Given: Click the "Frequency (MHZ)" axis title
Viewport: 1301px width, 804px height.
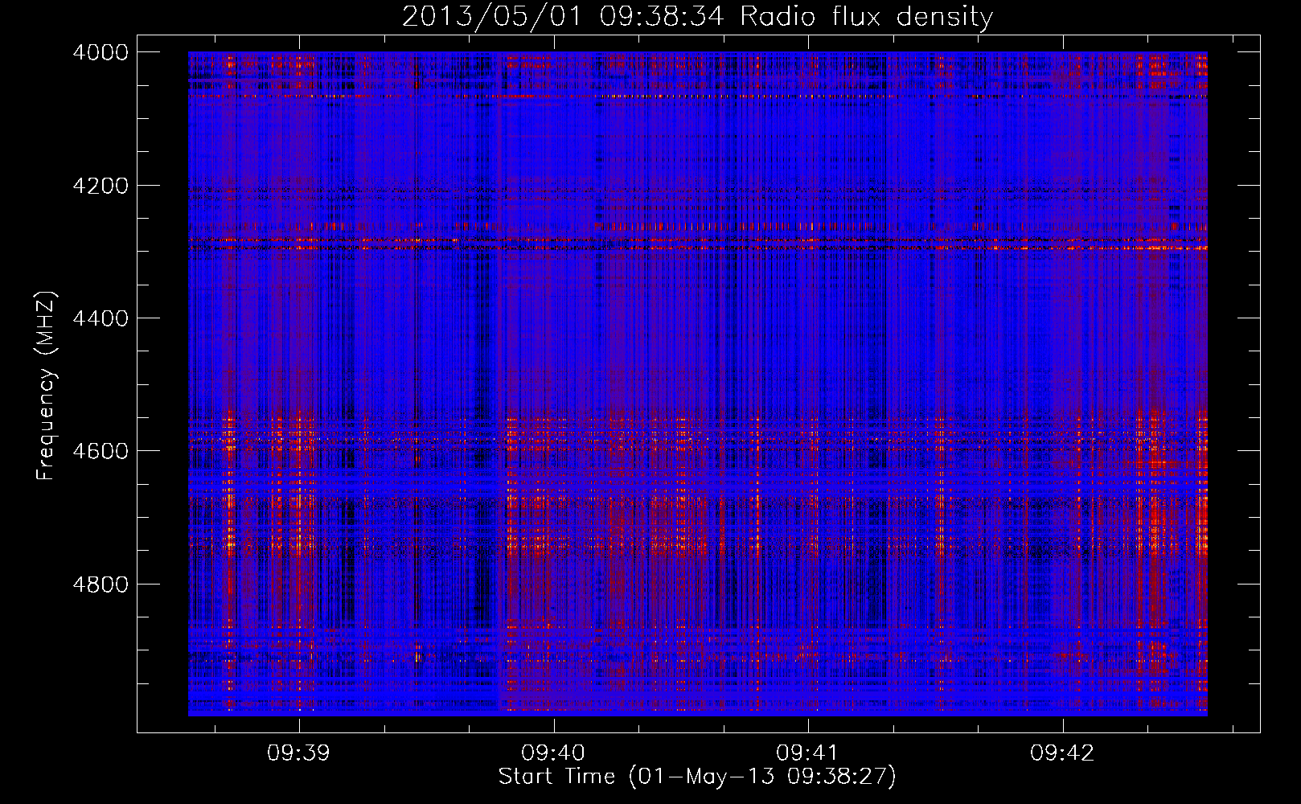Looking at the screenshot, I should [x=46, y=386].
